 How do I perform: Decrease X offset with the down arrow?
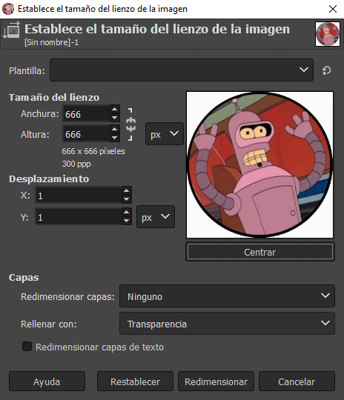click(x=127, y=199)
